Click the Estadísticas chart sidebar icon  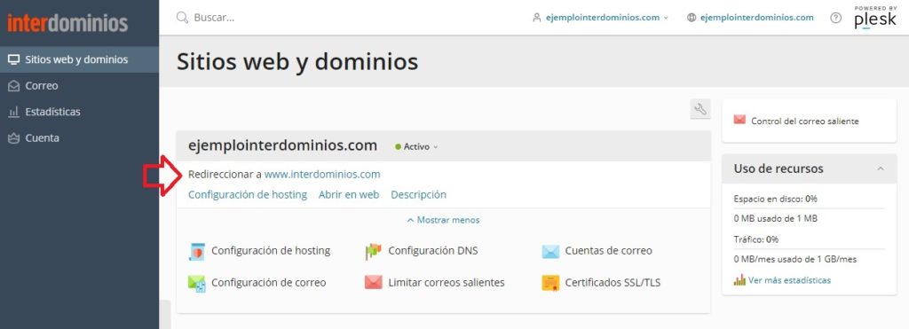coord(14,113)
